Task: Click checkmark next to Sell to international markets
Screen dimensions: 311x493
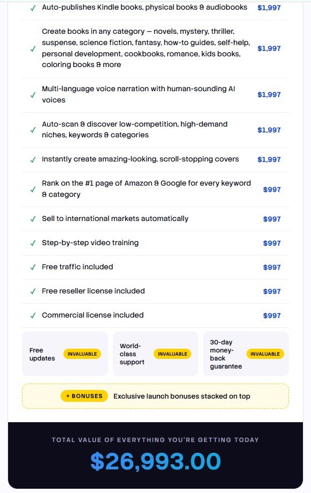Action: [33, 219]
